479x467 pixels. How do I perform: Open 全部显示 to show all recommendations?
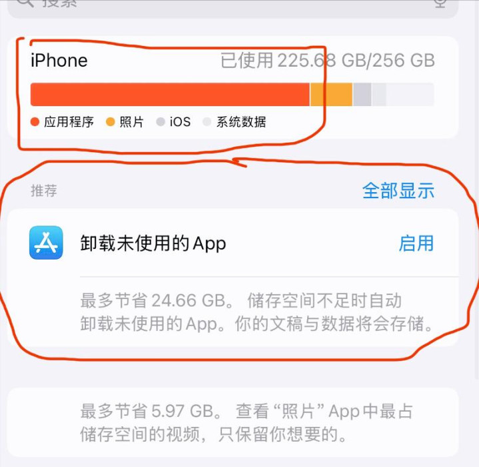398,191
